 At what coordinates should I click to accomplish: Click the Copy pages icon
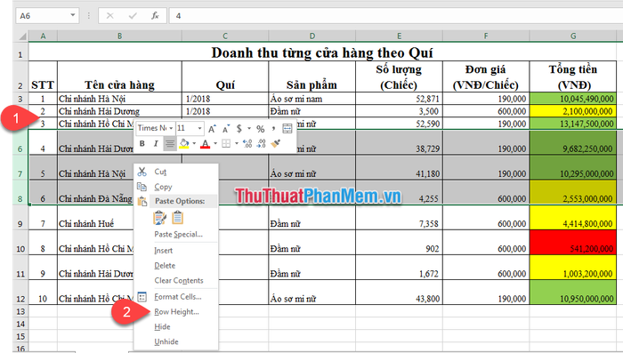pos(142,187)
